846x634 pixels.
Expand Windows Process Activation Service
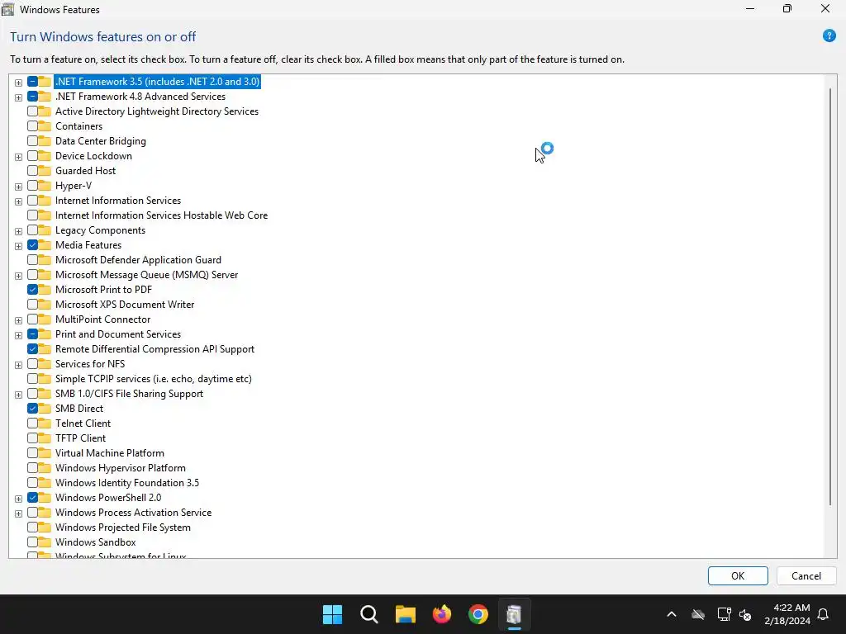[18, 513]
